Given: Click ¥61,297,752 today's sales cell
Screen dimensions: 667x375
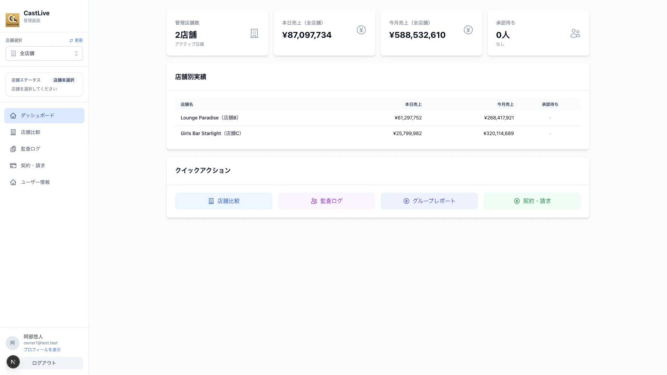Looking at the screenshot, I should (x=408, y=118).
